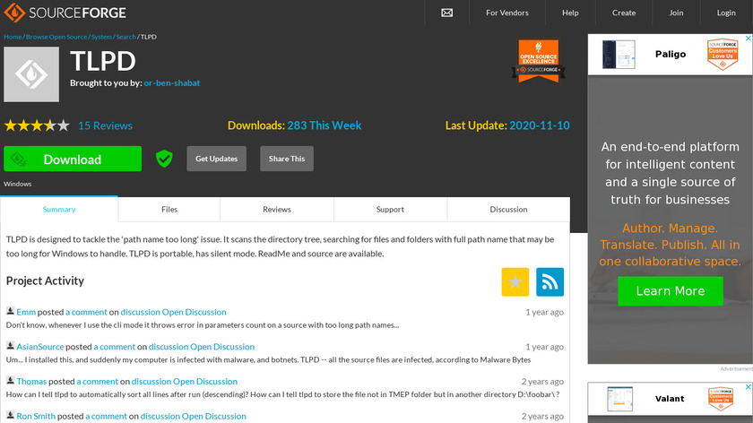Open discussion Open Discussion in Ron Smith's row
Image resolution: width=753 pixels, height=423 pixels.
point(193,416)
